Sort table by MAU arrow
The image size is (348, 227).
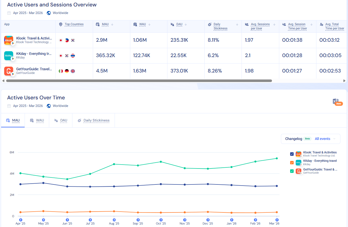pos(112,24)
